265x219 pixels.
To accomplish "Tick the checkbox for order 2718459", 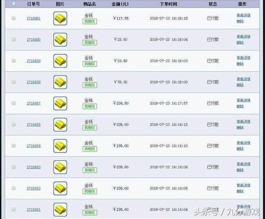I will (14, 61).
